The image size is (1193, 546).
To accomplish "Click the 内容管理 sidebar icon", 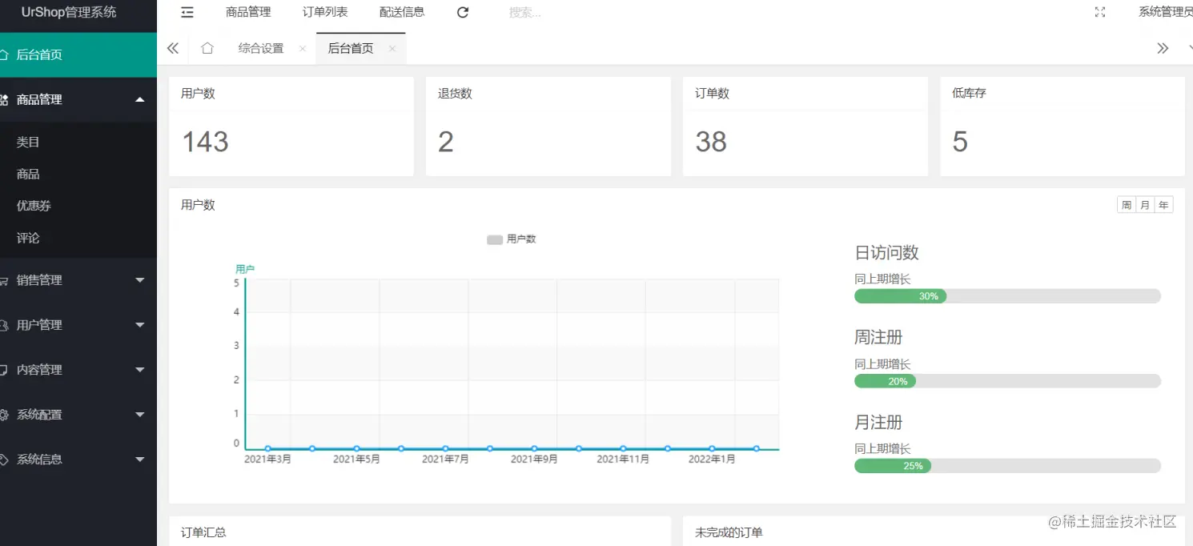I will [x=4, y=370].
